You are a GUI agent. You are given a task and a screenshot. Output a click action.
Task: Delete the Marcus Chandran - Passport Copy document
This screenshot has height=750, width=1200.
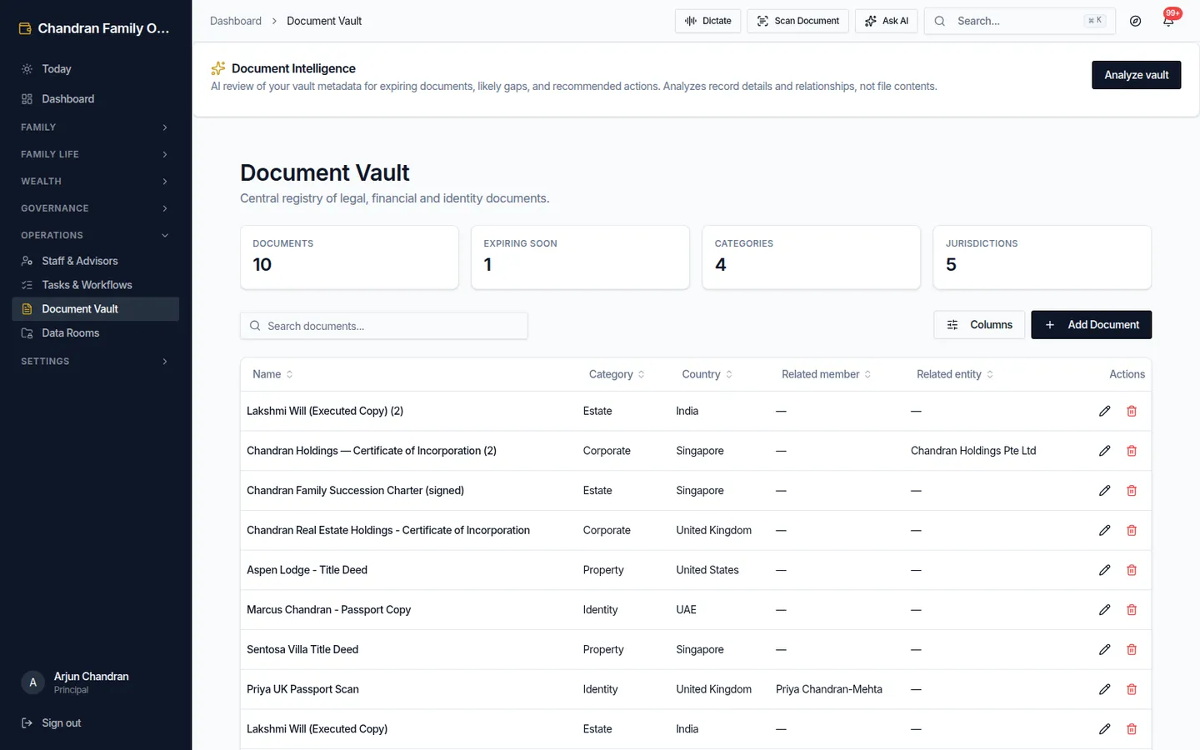(1132, 610)
